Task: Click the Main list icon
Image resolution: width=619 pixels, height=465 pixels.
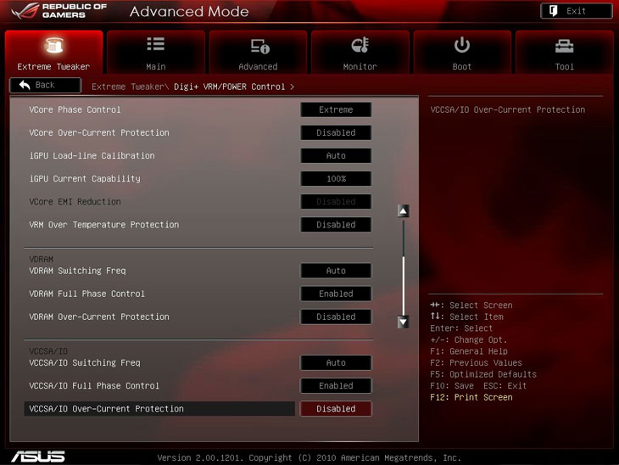Action: point(155,45)
